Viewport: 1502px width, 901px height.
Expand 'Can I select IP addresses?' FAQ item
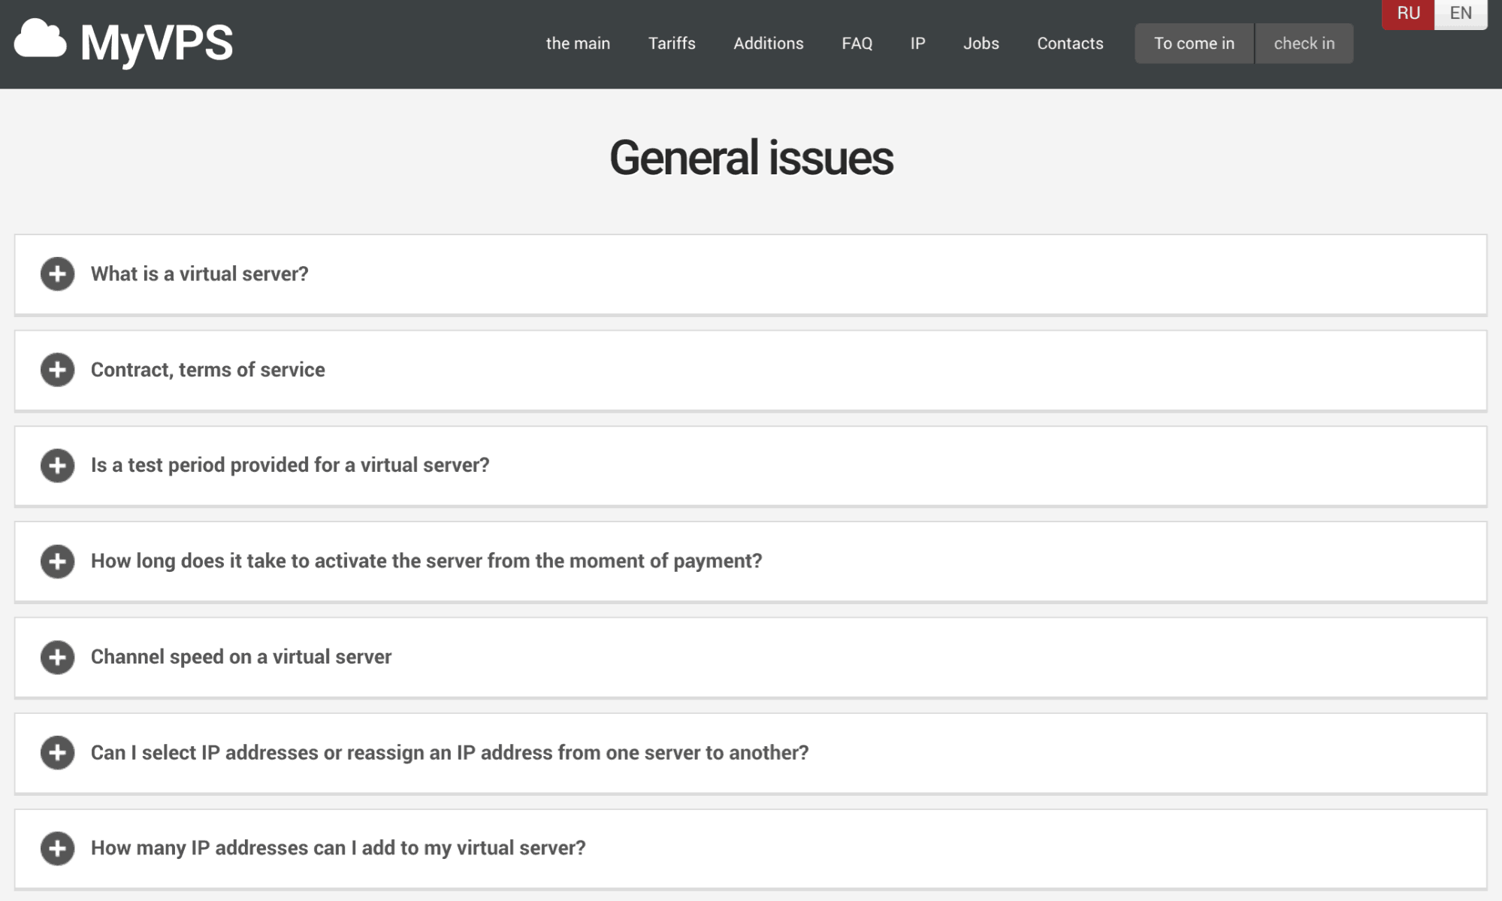coord(58,752)
